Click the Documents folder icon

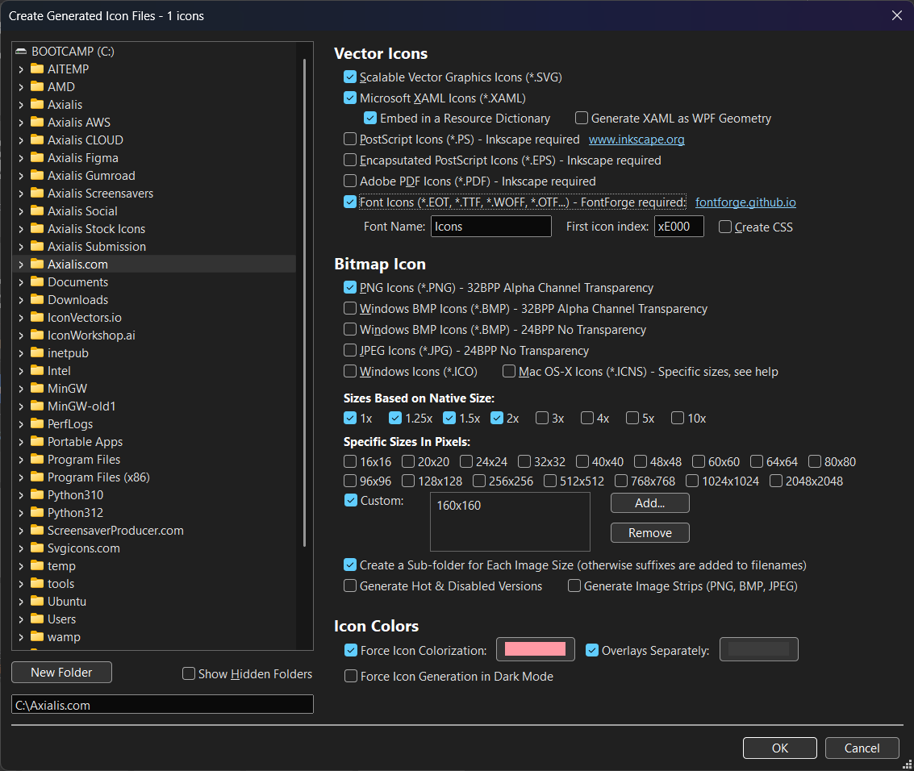coord(36,281)
